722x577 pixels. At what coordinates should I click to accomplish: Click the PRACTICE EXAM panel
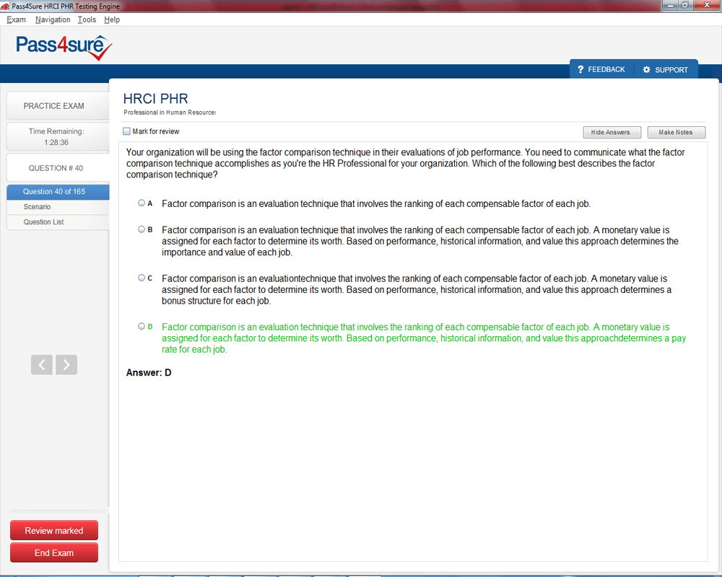[x=58, y=106]
